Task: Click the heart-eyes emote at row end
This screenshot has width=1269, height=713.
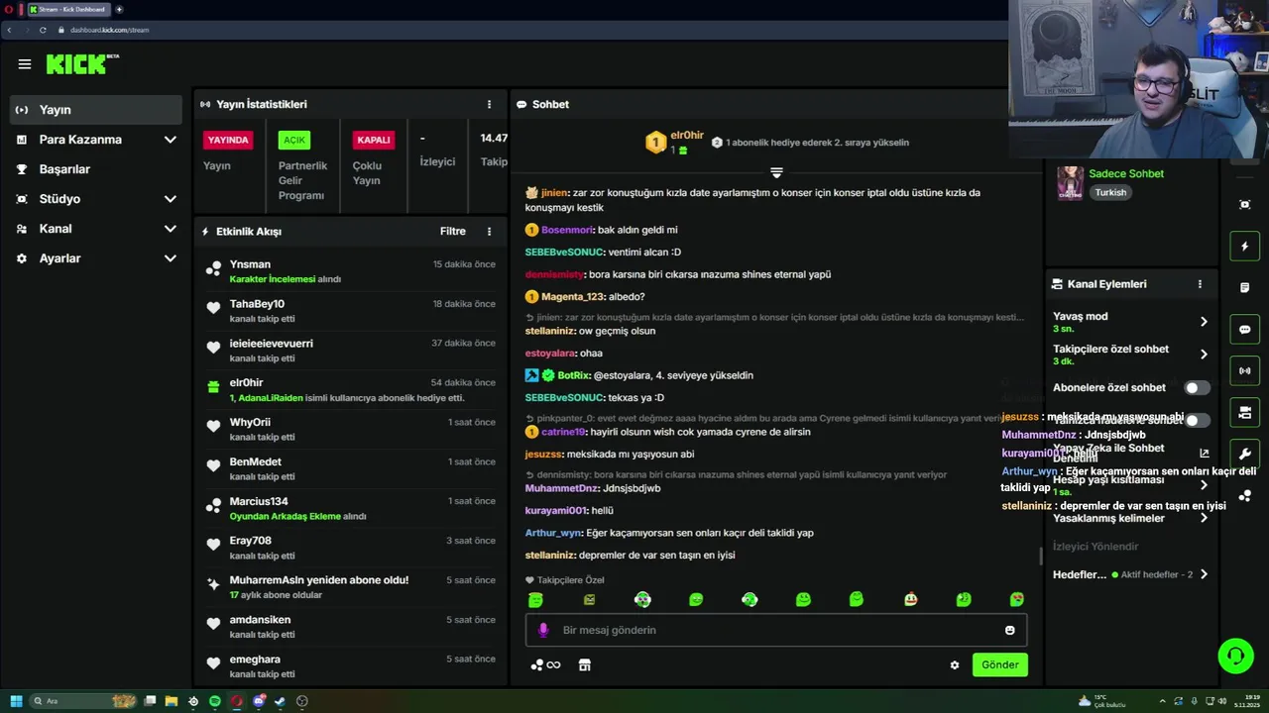Action: point(1016,599)
